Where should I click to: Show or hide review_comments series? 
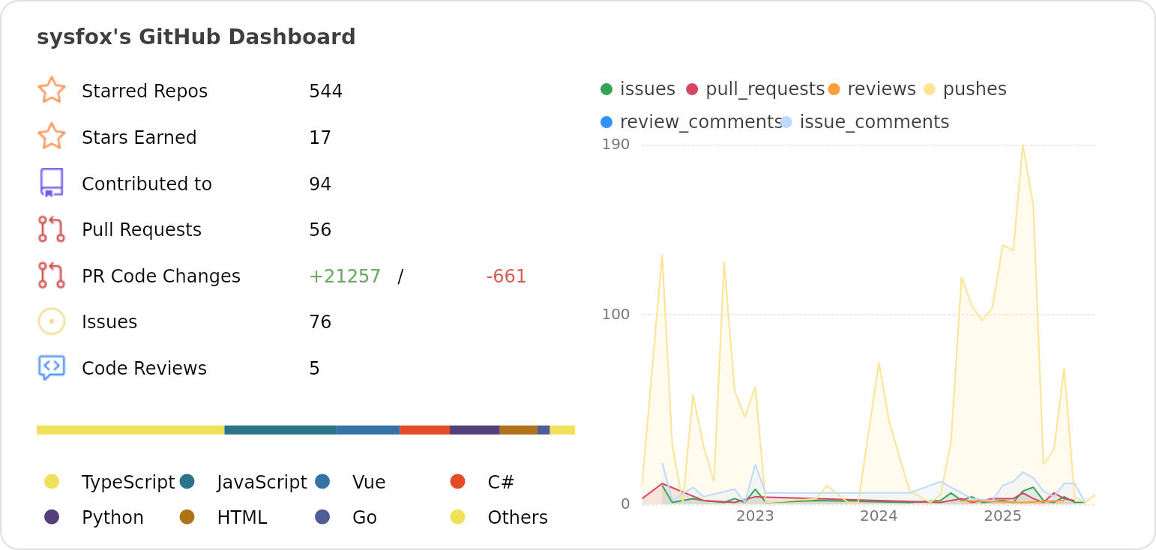click(x=691, y=122)
